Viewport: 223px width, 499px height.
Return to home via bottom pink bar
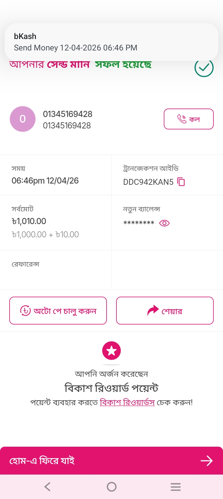point(111,461)
